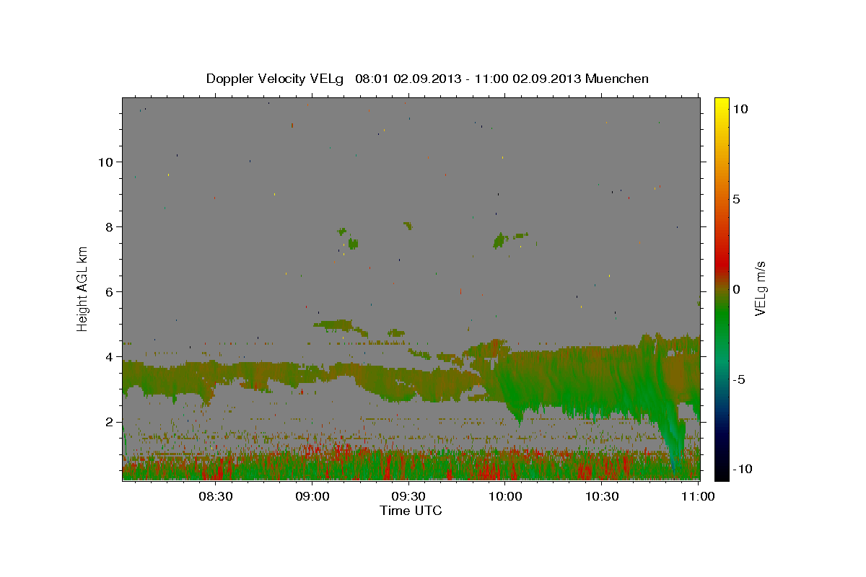The height and width of the screenshot is (577, 866).
Task: Click the 10:30 time tick label
Action: pyautogui.click(x=602, y=496)
